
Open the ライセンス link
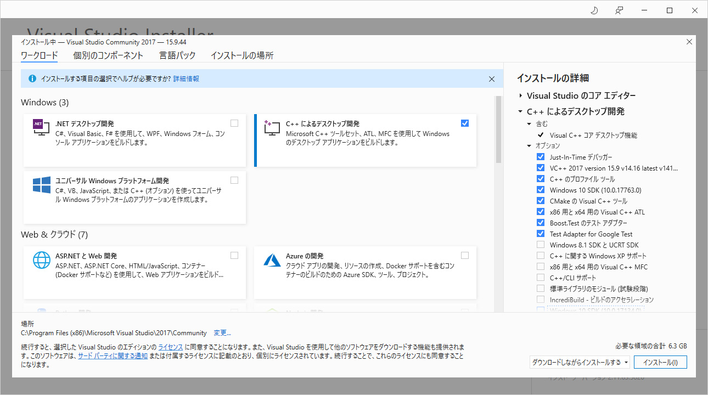click(171, 347)
